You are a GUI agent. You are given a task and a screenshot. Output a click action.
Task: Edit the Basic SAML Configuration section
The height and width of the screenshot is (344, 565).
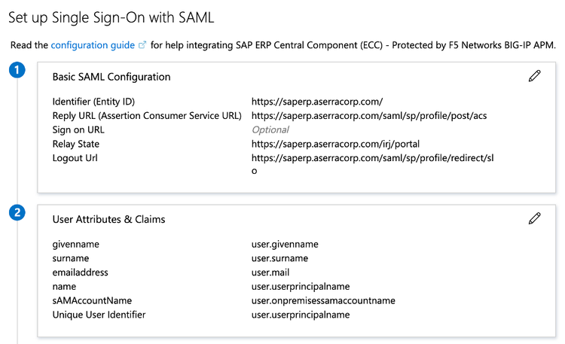point(534,76)
